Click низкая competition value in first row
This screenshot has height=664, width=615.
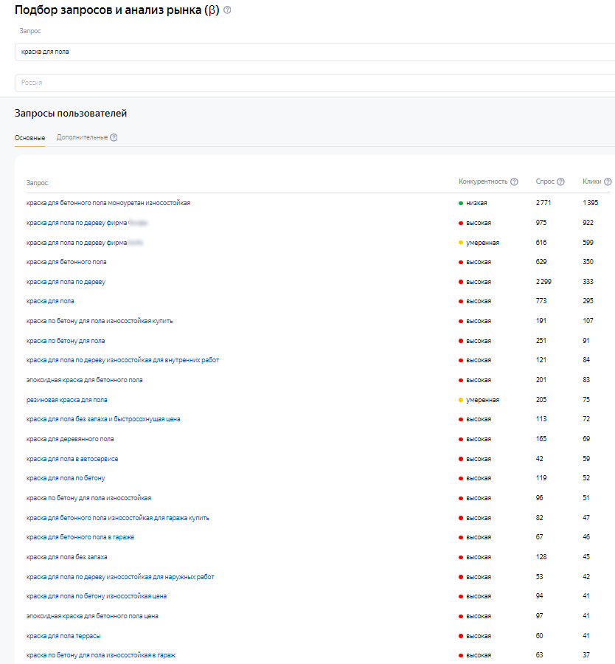tap(476, 204)
